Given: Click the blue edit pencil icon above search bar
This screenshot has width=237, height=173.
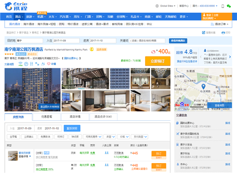Looking at the screenshot, I should [203, 33].
